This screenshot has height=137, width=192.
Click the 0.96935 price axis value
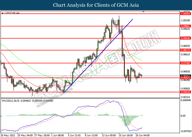point(185,71)
